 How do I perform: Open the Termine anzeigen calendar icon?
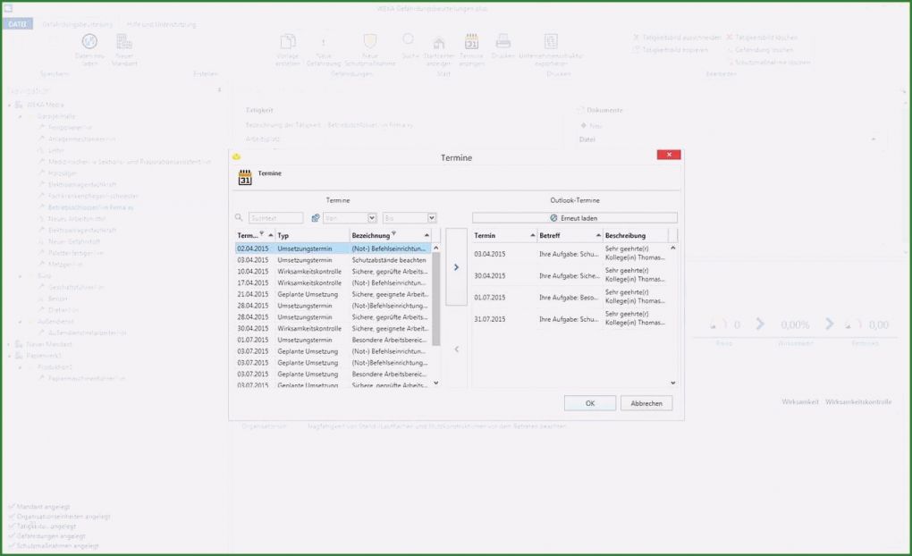pyautogui.click(x=473, y=42)
